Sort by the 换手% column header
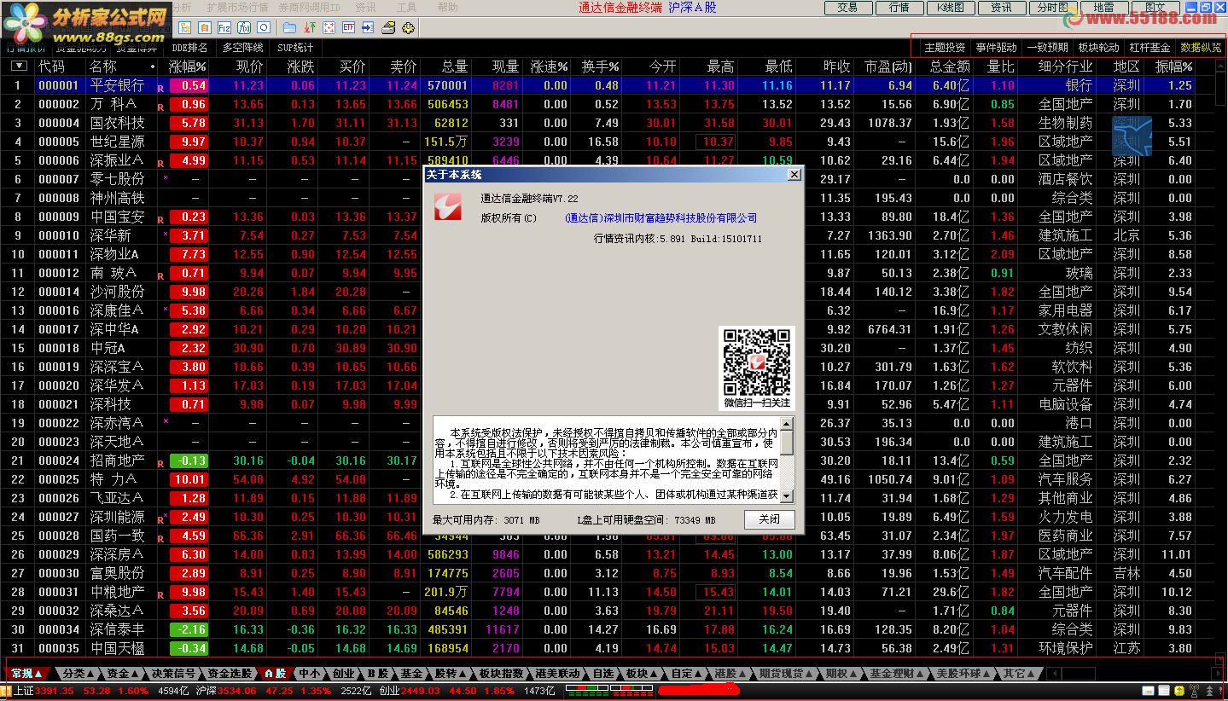 tap(601, 66)
